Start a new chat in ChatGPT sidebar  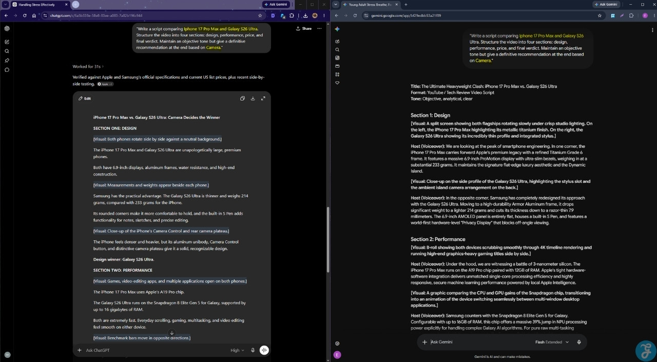pos(7,42)
